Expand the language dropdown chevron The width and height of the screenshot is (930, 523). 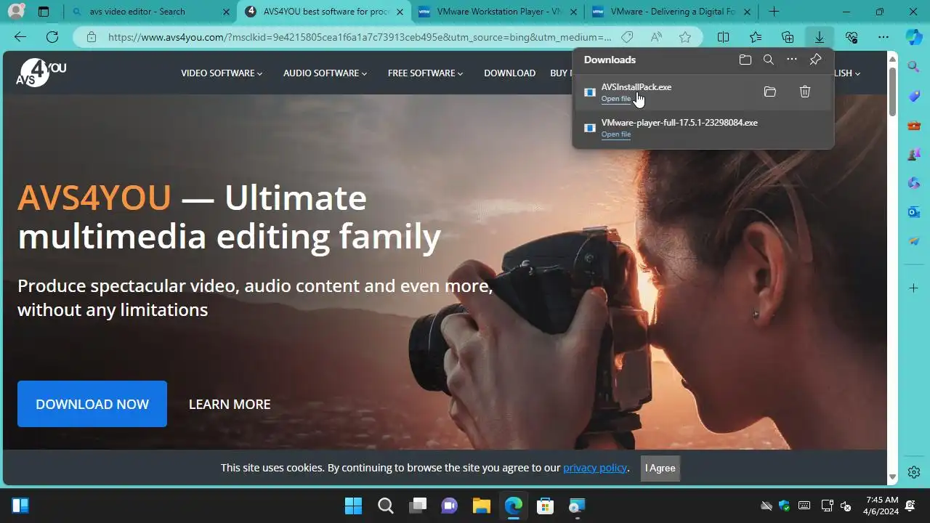click(x=857, y=73)
